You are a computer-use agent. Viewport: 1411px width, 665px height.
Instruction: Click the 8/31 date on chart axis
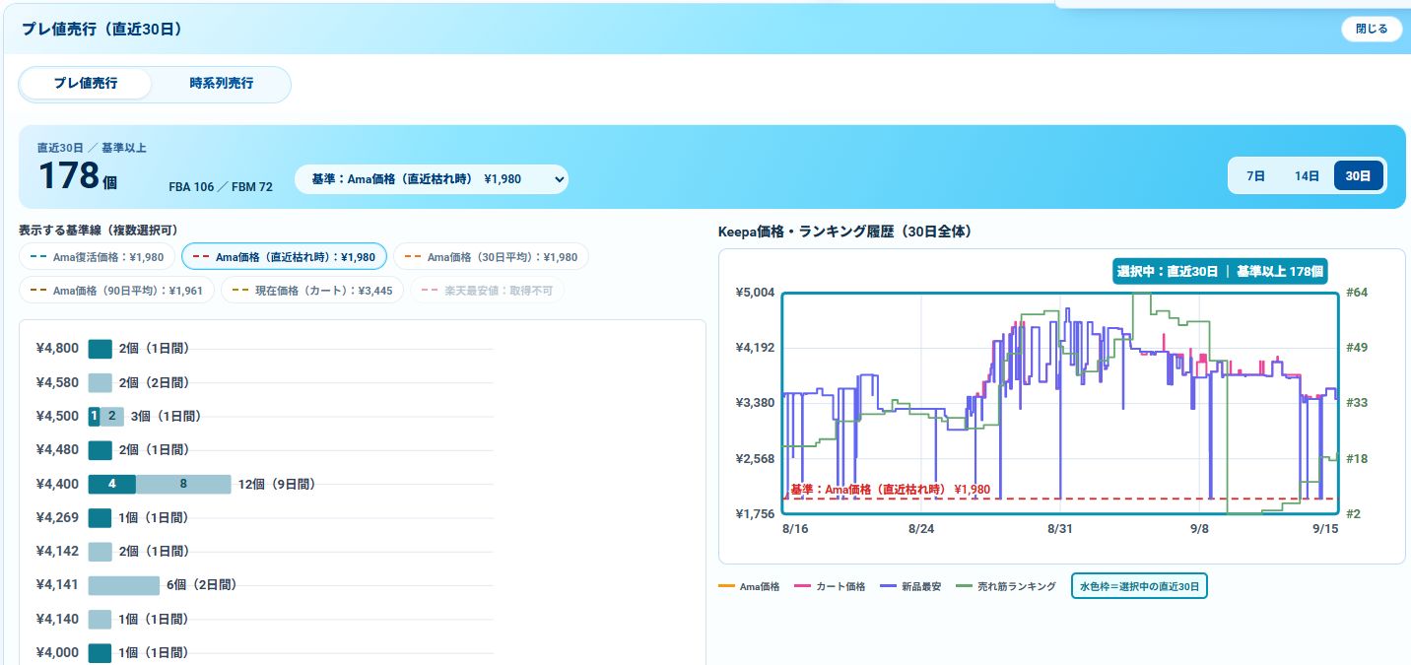[x=1059, y=529]
